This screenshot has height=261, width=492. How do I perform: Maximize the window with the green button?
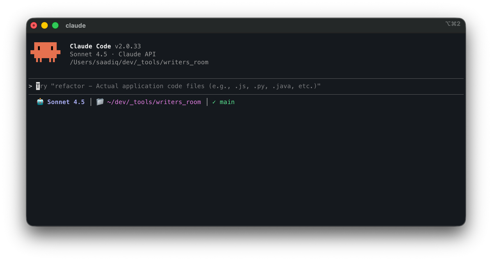(x=55, y=25)
